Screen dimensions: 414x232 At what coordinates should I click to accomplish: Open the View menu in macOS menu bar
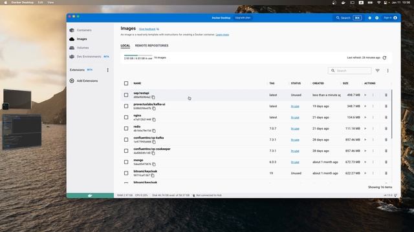coord(50,3)
